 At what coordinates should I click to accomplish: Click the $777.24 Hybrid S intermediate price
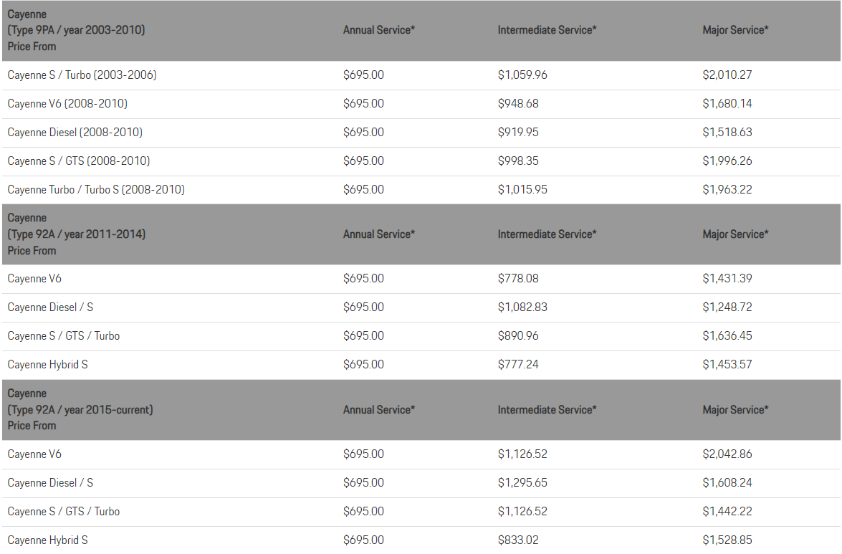tap(518, 365)
